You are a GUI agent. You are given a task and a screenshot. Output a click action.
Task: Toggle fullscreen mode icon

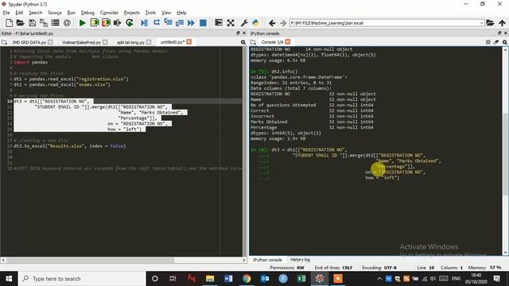coord(231,23)
